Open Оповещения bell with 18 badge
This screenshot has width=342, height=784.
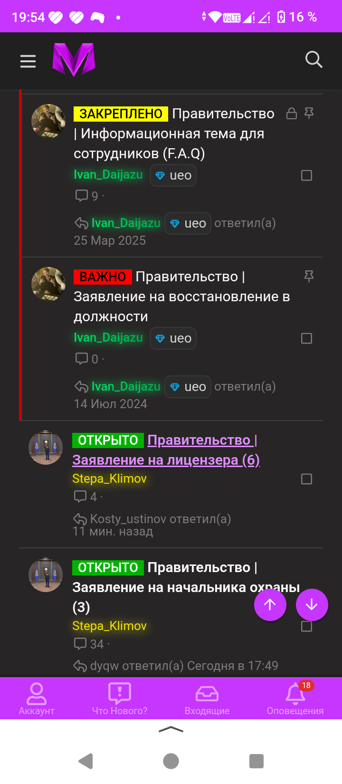tap(295, 698)
